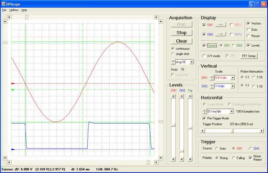
Task: Toggle the CH1 display checkbox
Action: [x=204, y=25]
